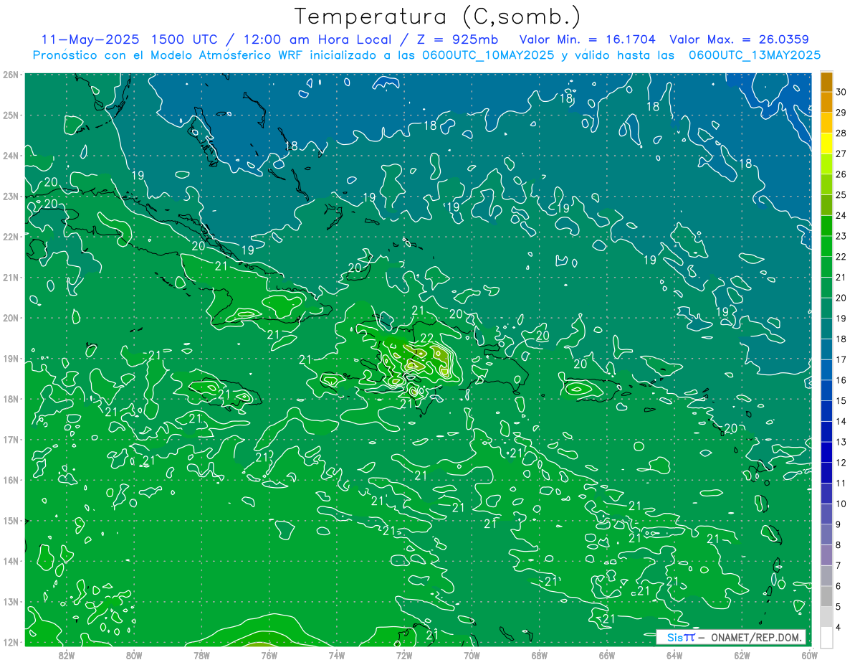The width and height of the screenshot is (860, 665).
Task: Click the 'Valor Max. = 26.0359' text
Action: (739, 39)
